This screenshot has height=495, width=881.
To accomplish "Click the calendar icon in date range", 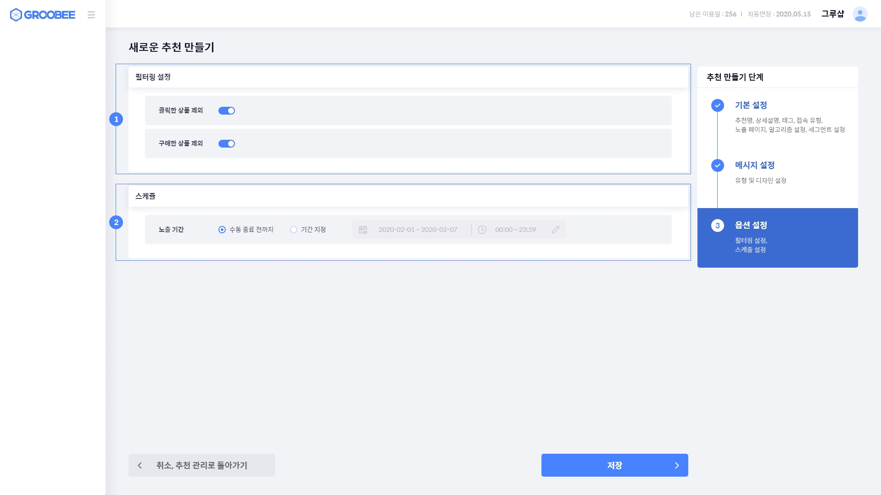I will (363, 230).
